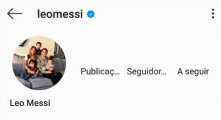Expand the kebab menu at top right
This screenshot has height=120, width=221.
pos(213,13)
